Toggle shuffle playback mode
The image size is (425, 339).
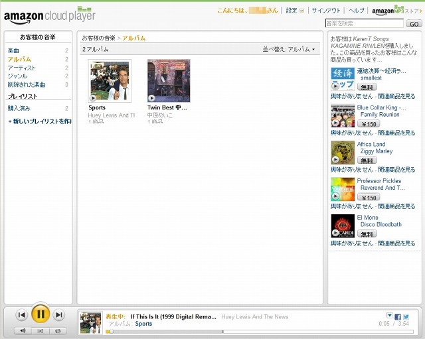[41, 330]
